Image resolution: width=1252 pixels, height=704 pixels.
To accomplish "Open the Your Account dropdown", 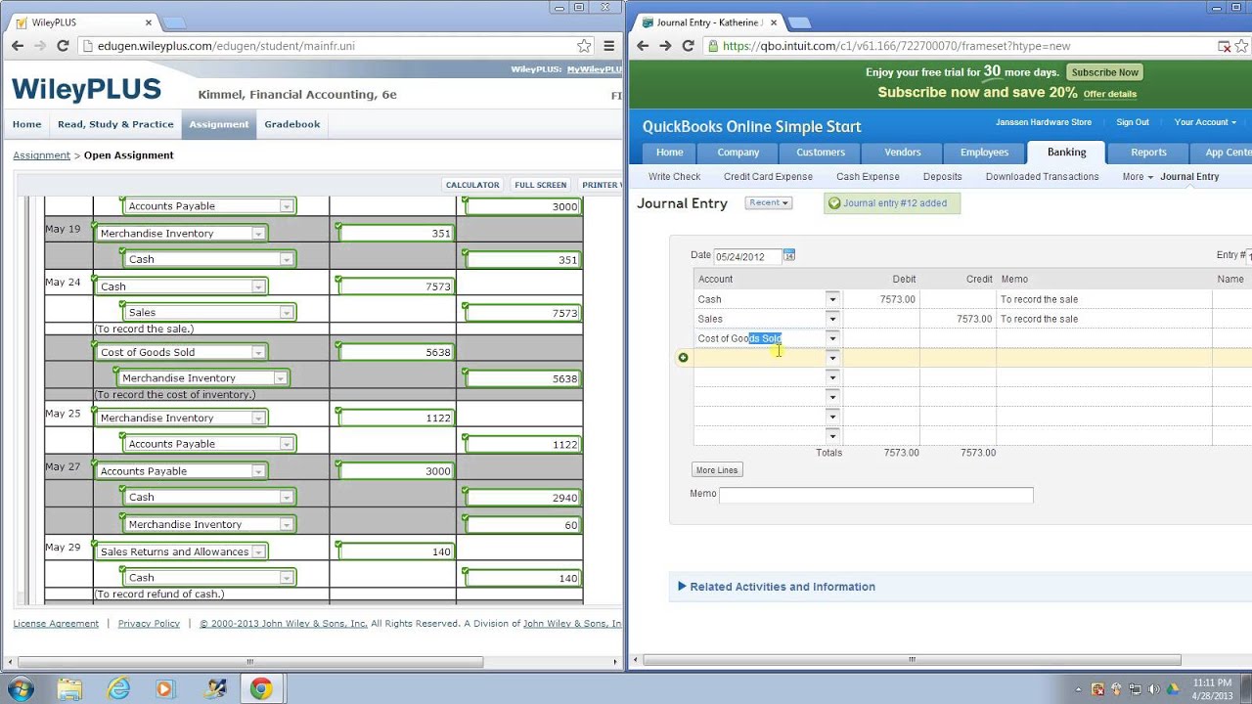I will pos(1205,122).
